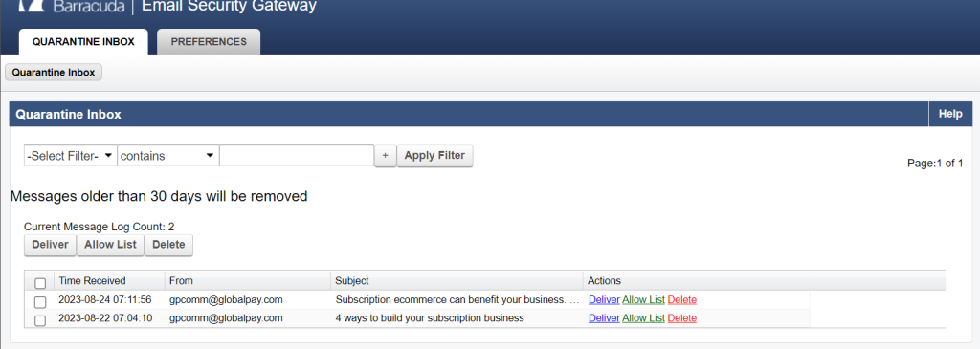This screenshot has height=349, width=980.
Task: Select the Quarantine Inbox tab
Action: 83,42
